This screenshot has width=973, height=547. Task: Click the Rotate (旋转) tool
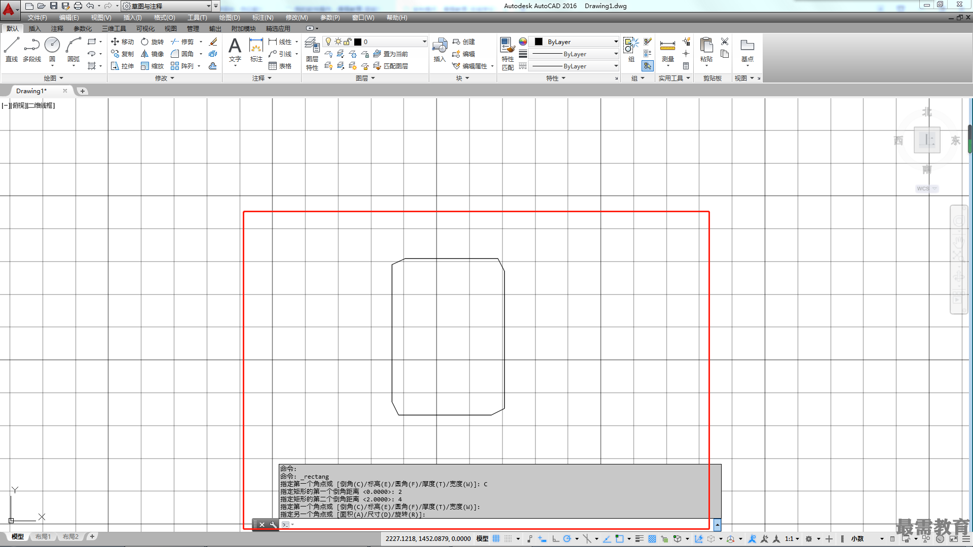(x=152, y=42)
